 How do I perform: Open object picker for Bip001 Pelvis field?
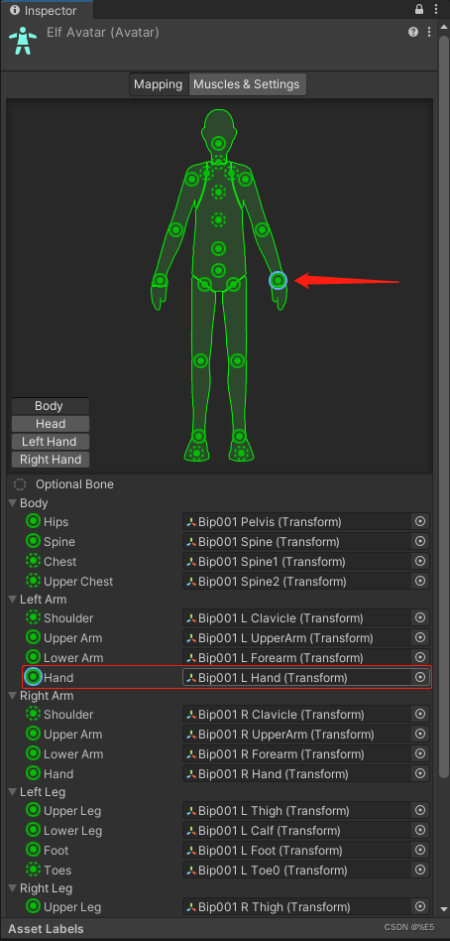(420, 521)
